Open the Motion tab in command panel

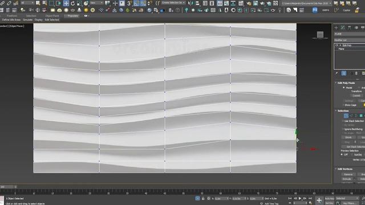click(356, 28)
